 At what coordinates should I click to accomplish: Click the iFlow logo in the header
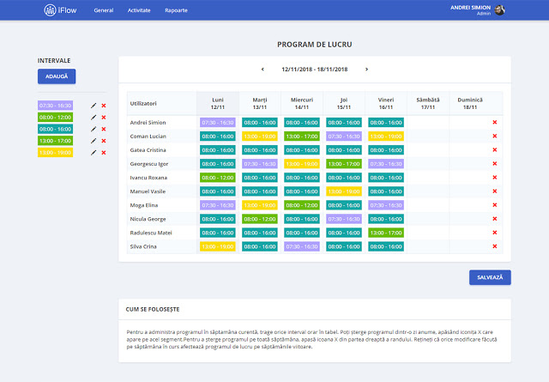point(61,10)
